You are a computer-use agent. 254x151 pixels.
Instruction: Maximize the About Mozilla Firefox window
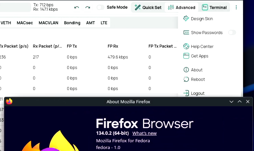coord(239,102)
